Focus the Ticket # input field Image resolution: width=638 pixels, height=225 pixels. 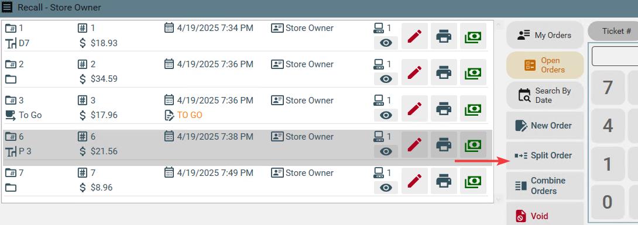click(x=615, y=56)
